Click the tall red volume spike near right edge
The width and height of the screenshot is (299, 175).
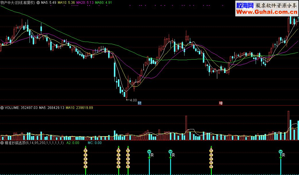click(x=288, y=125)
